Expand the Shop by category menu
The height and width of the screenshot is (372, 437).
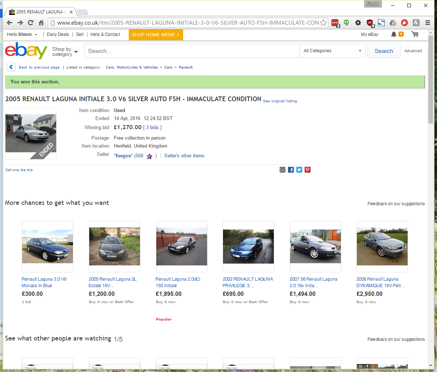click(65, 51)
